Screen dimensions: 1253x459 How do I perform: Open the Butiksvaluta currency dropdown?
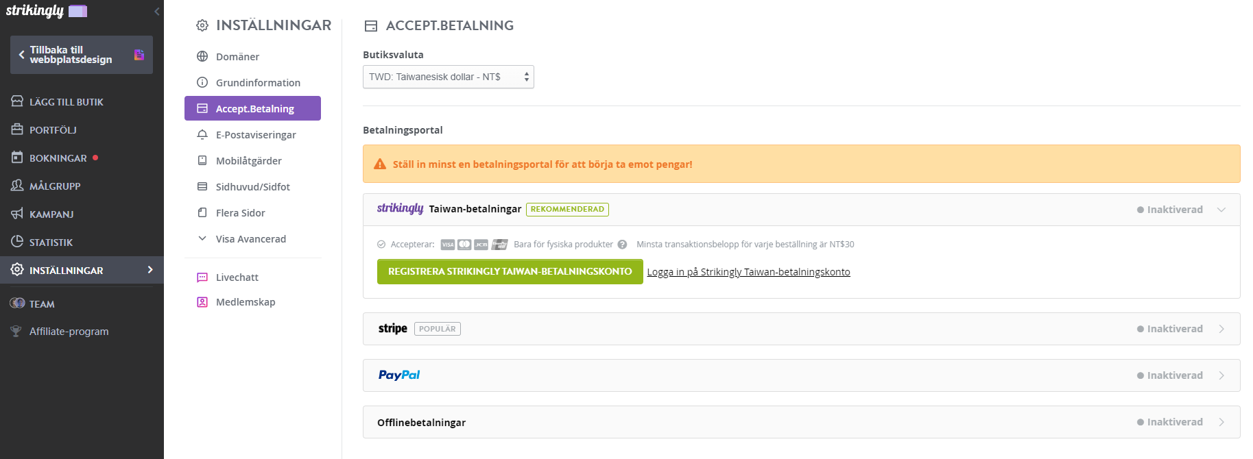tap(448, 77)
